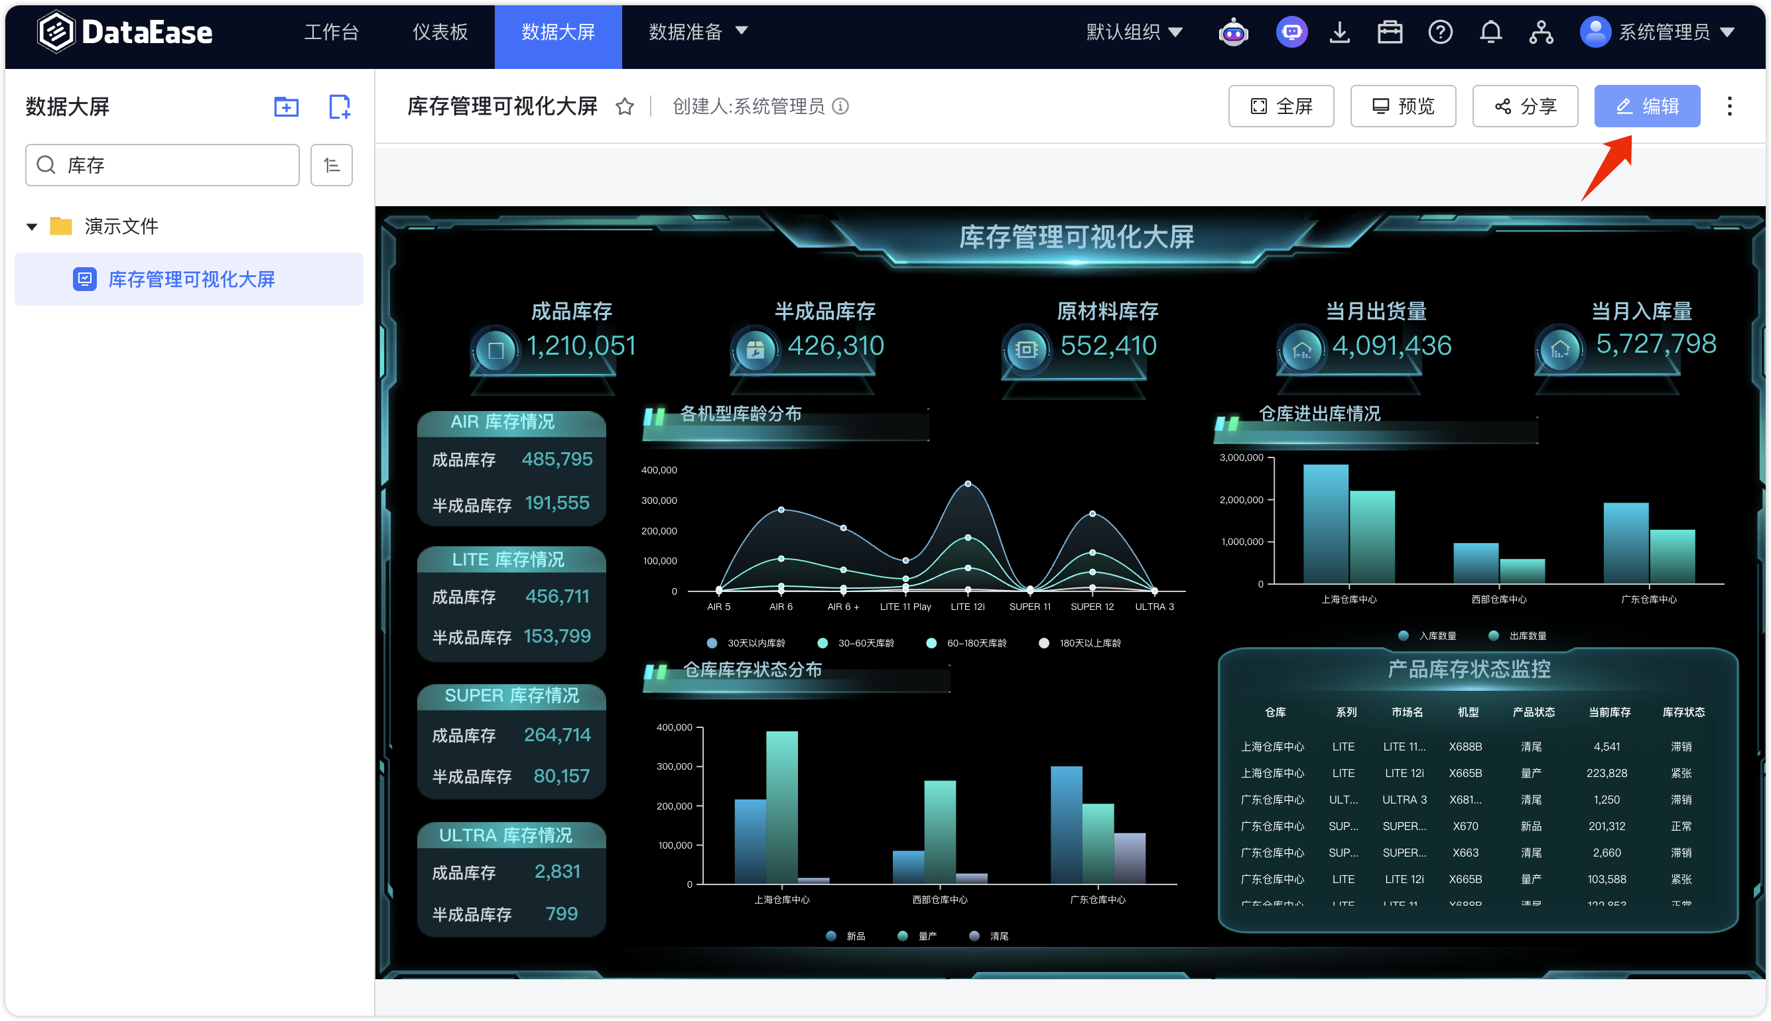Click the 新品 legend color dot
1771x1021 pixels.
[830, 935]
